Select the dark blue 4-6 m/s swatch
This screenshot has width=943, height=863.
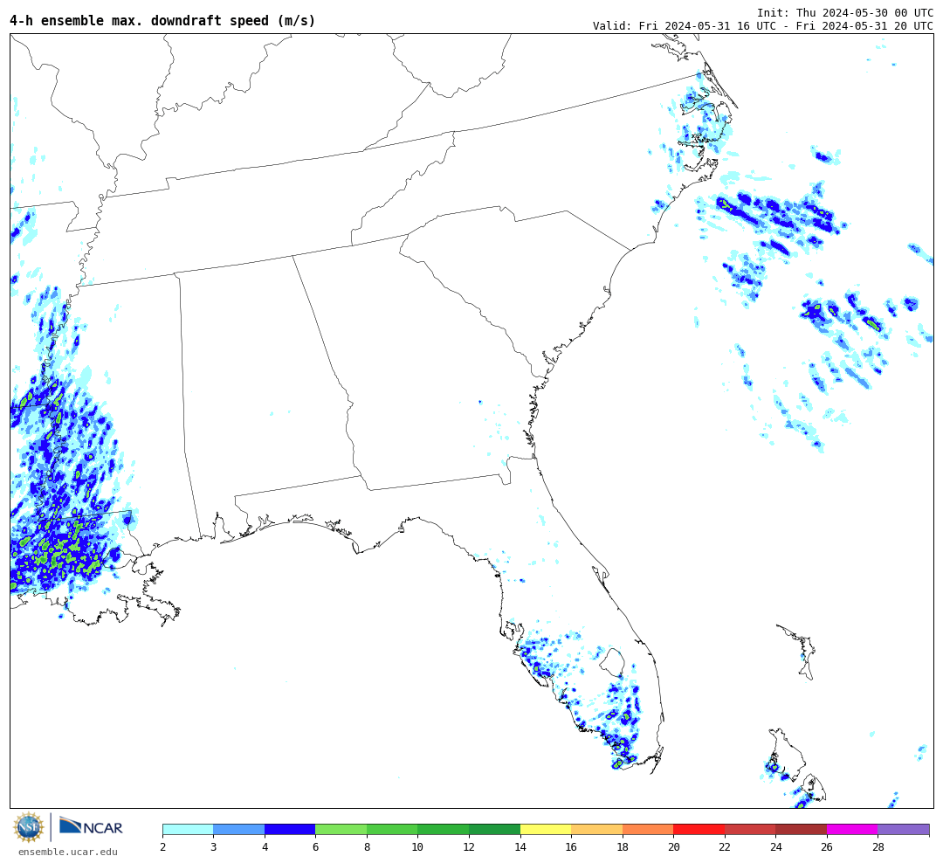(290, 829)
